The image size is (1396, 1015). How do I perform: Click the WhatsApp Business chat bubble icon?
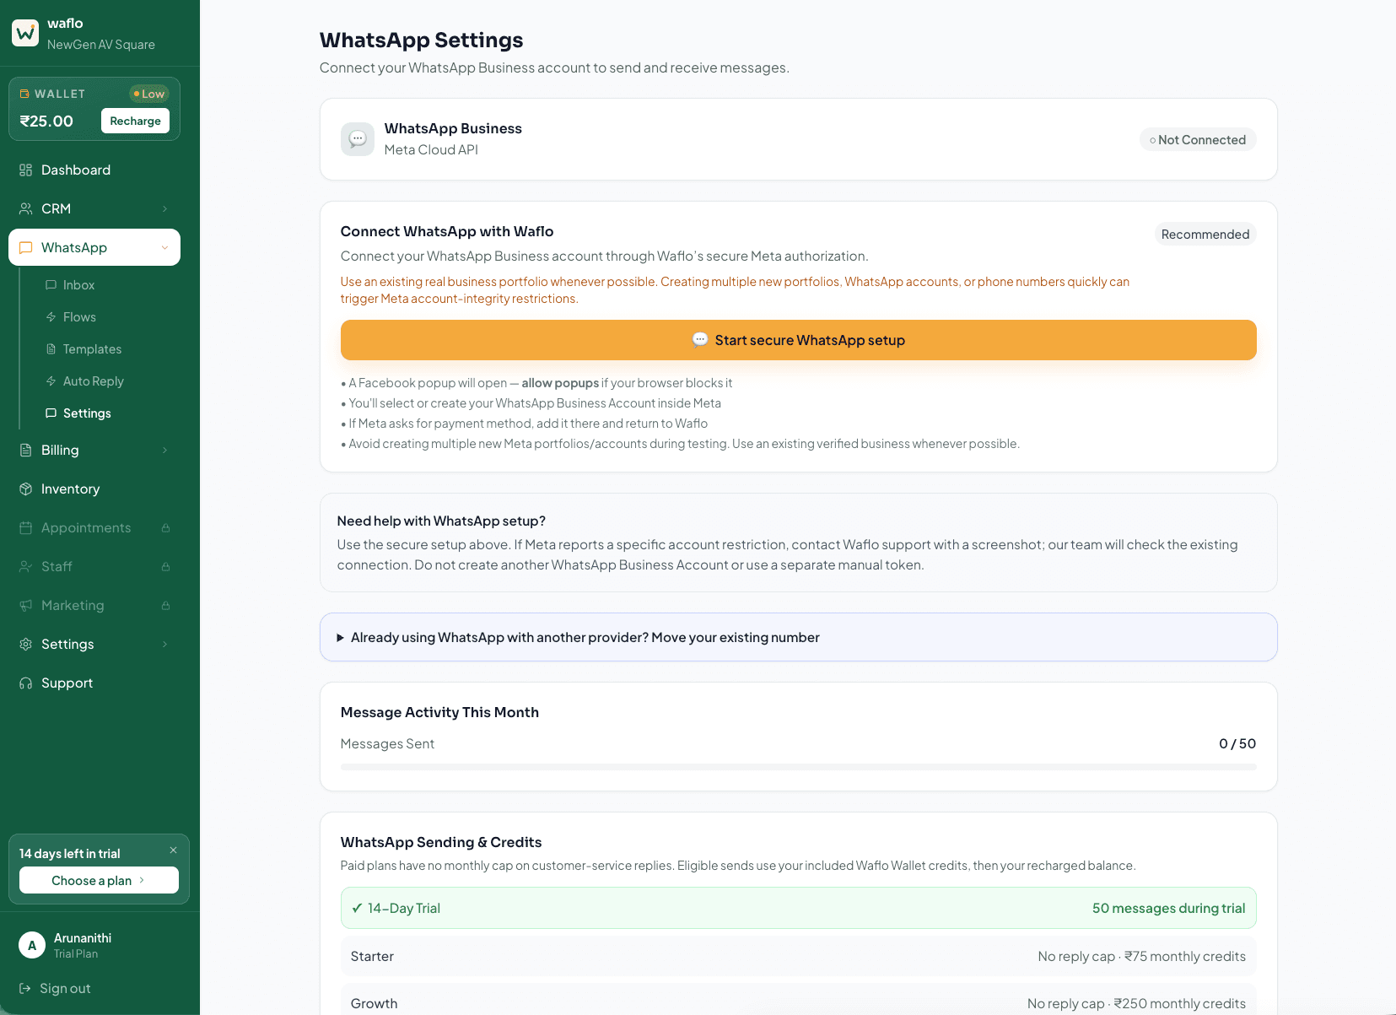pos(358,139)
